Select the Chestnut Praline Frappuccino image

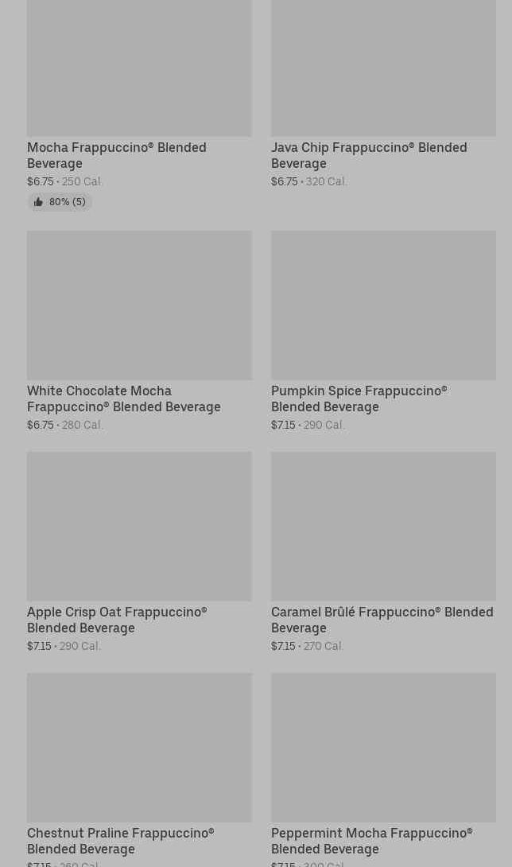(x=139, y=747)
